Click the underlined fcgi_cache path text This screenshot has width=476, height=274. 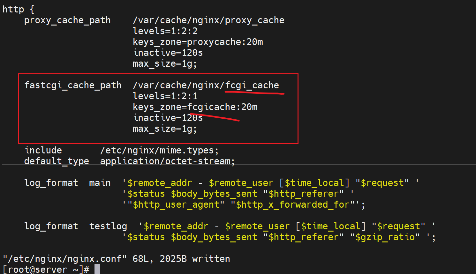pyautogui.click(x=252, y=85)
